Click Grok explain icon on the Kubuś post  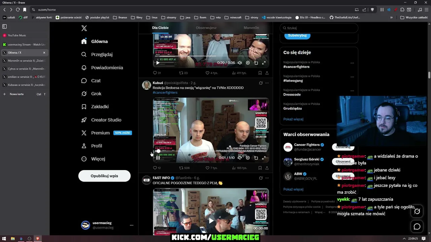pyautogui.click(x=261, y=83)
